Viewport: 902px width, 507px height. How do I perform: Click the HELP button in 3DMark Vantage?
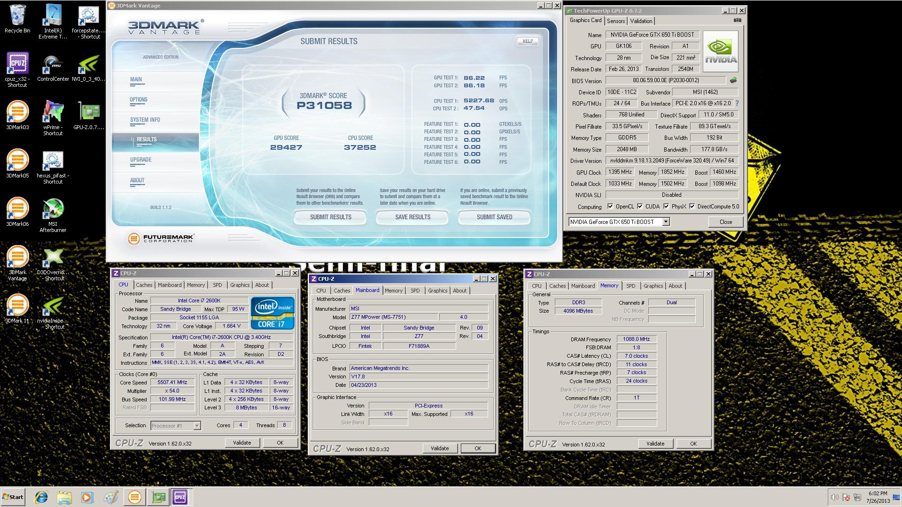click(528, 41)
